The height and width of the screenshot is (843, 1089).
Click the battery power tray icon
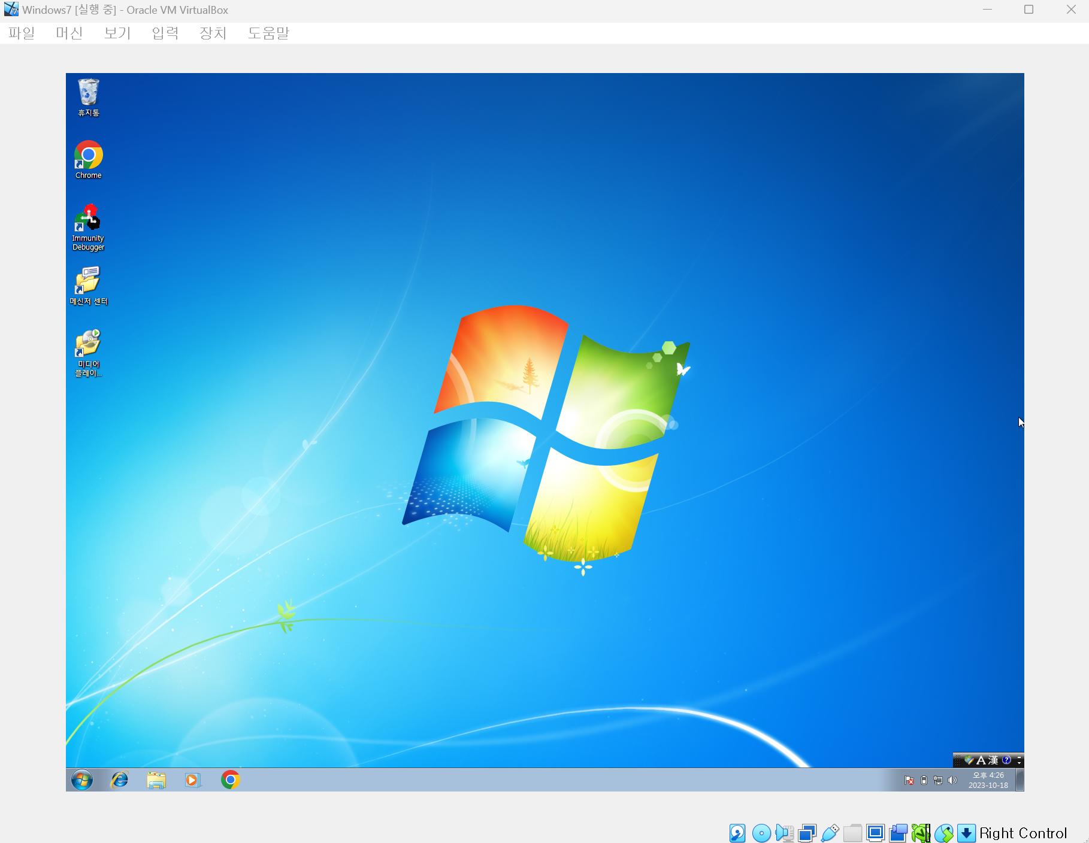point(924,780)
